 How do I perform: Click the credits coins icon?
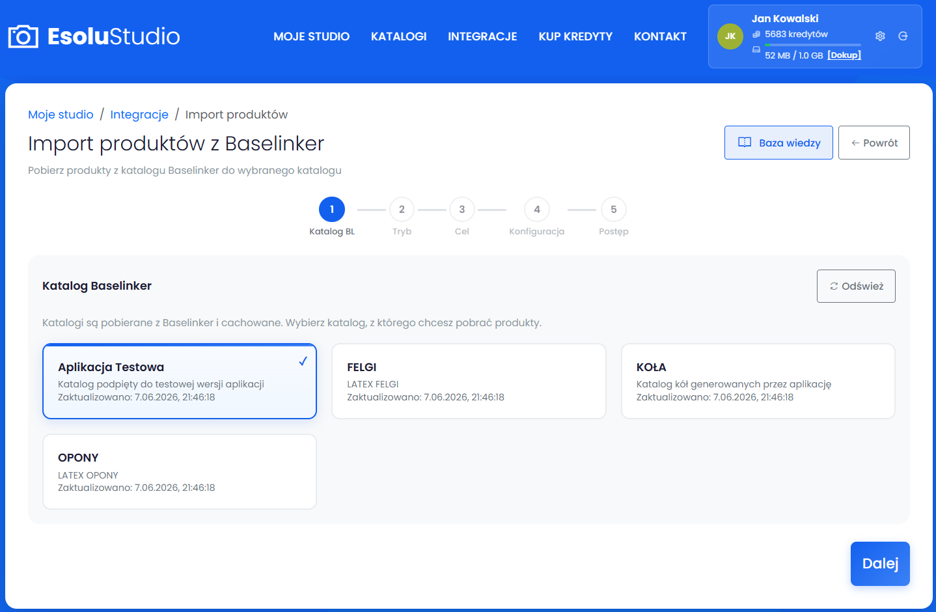coord(756,35)
